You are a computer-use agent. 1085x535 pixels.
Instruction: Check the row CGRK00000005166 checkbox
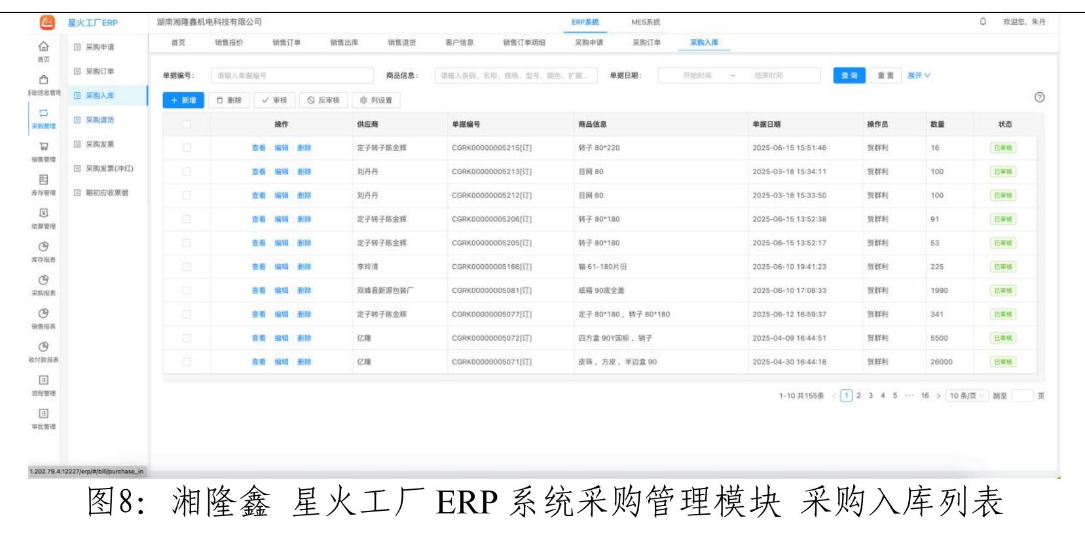[187, 267]
